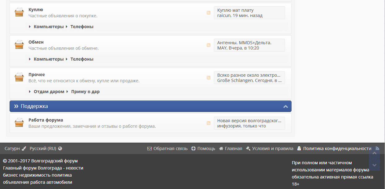
Task: Click Условия и правила in footer
Action: (x=270, y=148)
